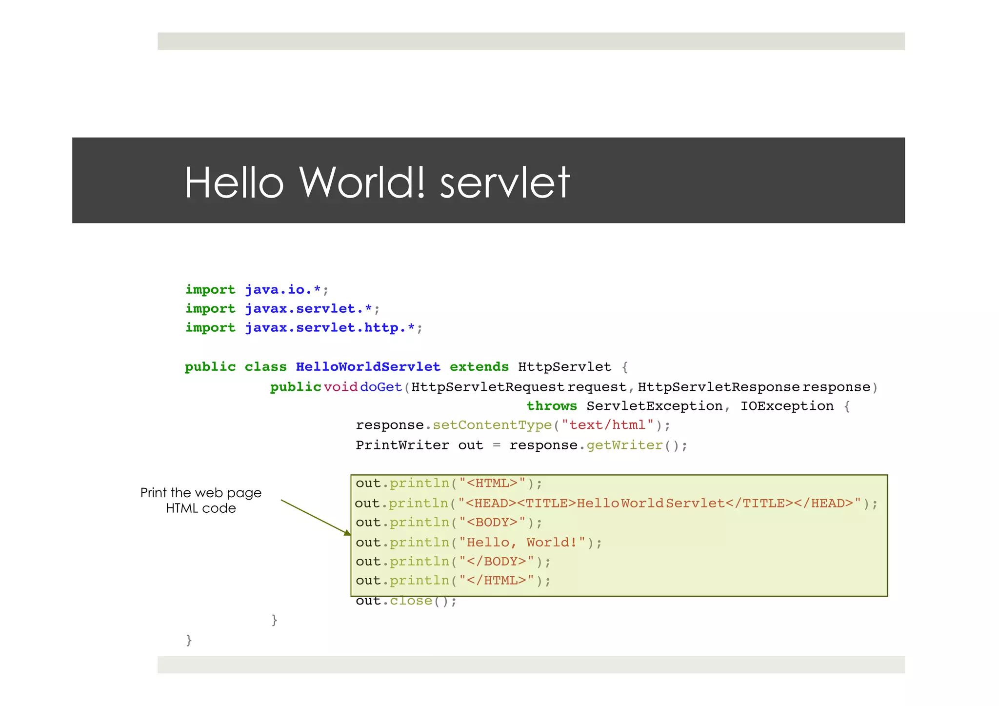Click the 'import java.io.*;' code line
Image resolution: width=999 pixels, height=706 pixels.
(257, 289)
